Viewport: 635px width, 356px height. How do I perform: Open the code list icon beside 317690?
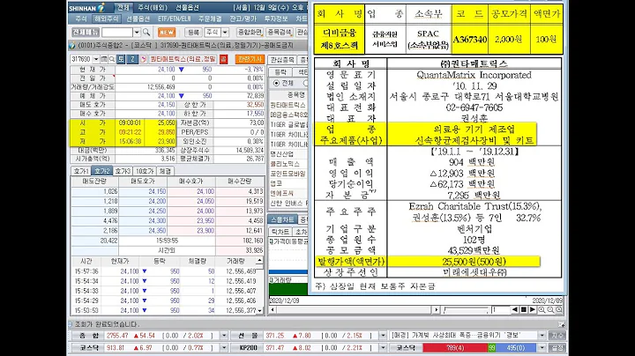[104, 59]
